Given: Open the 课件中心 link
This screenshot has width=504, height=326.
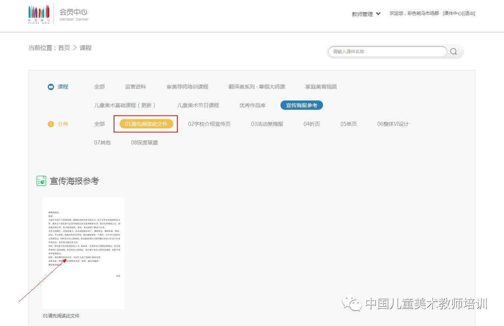Looking at the screenshot, I should coord(453,13).
